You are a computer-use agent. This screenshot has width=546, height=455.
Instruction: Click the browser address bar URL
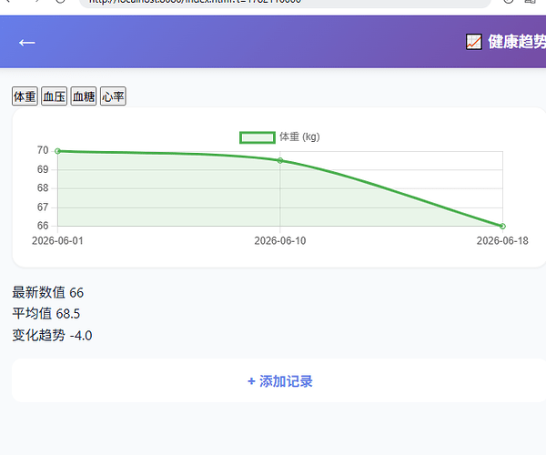[195, 2]
